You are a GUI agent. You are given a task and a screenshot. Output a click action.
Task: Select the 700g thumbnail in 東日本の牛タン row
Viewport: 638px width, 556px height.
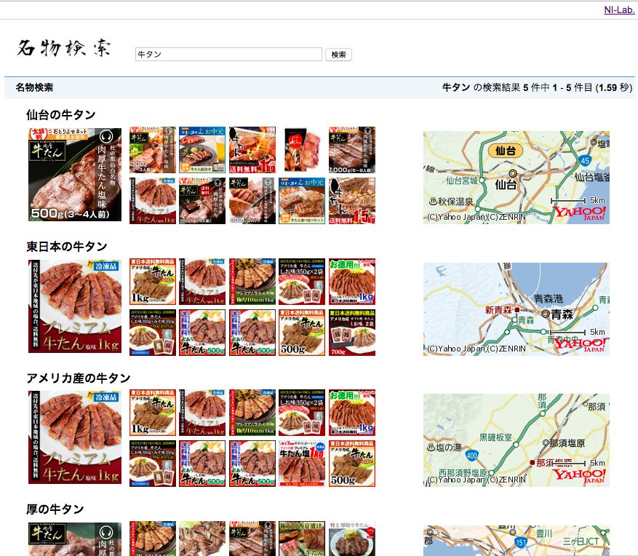pos(352,333)
